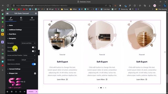Select the third carousel pagination dot
The image size is (168, 94).
(103, 88)
